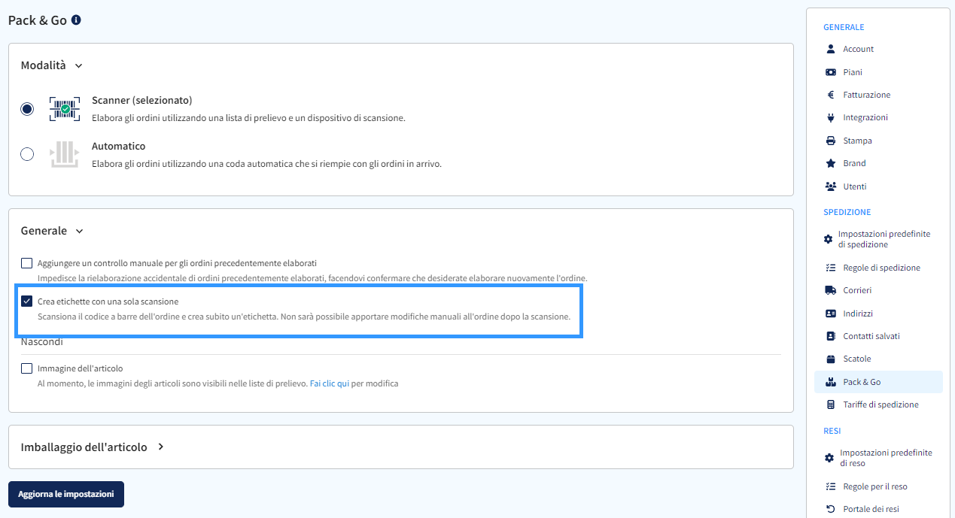Click the 'Fai clic qui' link

(x=328, y=383)
